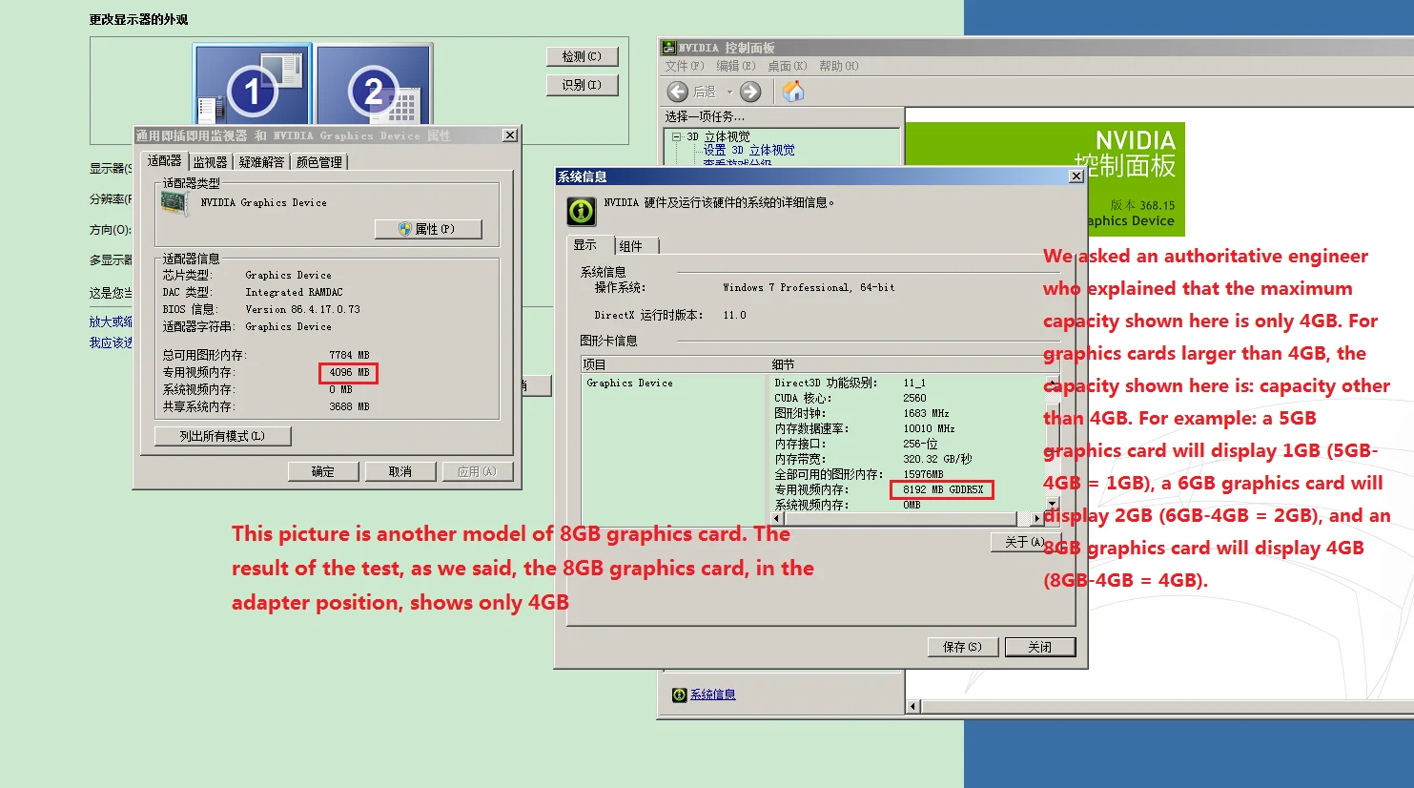Click the 256-位 memory interface value
Screen dimensions: 1414x788
pos(920,444)
